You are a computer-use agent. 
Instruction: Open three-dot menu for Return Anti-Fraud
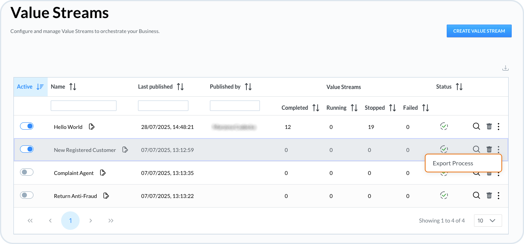click(x=498, y=196)
